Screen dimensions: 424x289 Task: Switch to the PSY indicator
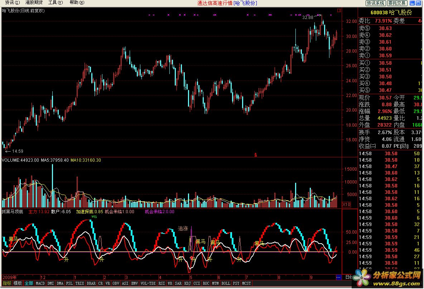point(236,283)
